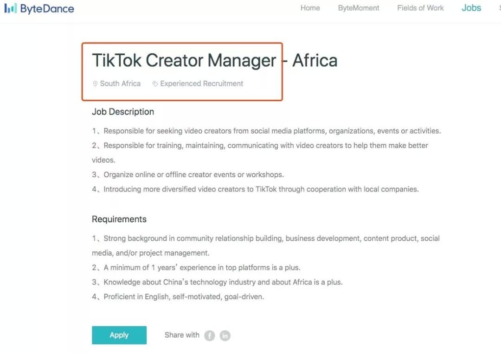501x353 pixels.
Task: Click the tag icon beside Experienced Recruitment
Action: pos(155,84)
